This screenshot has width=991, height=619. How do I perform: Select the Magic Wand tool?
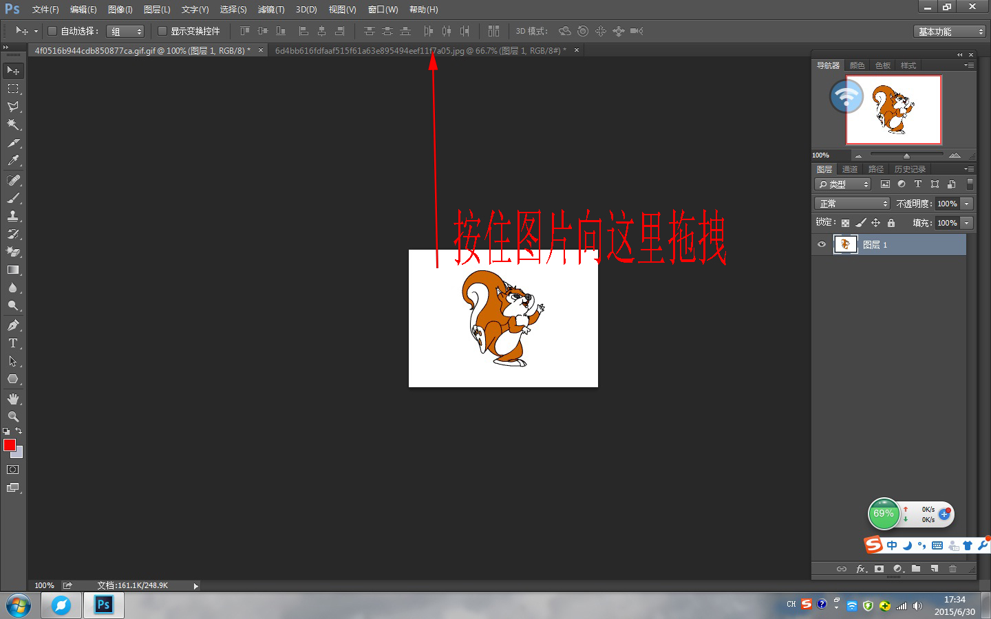(13, 124)
